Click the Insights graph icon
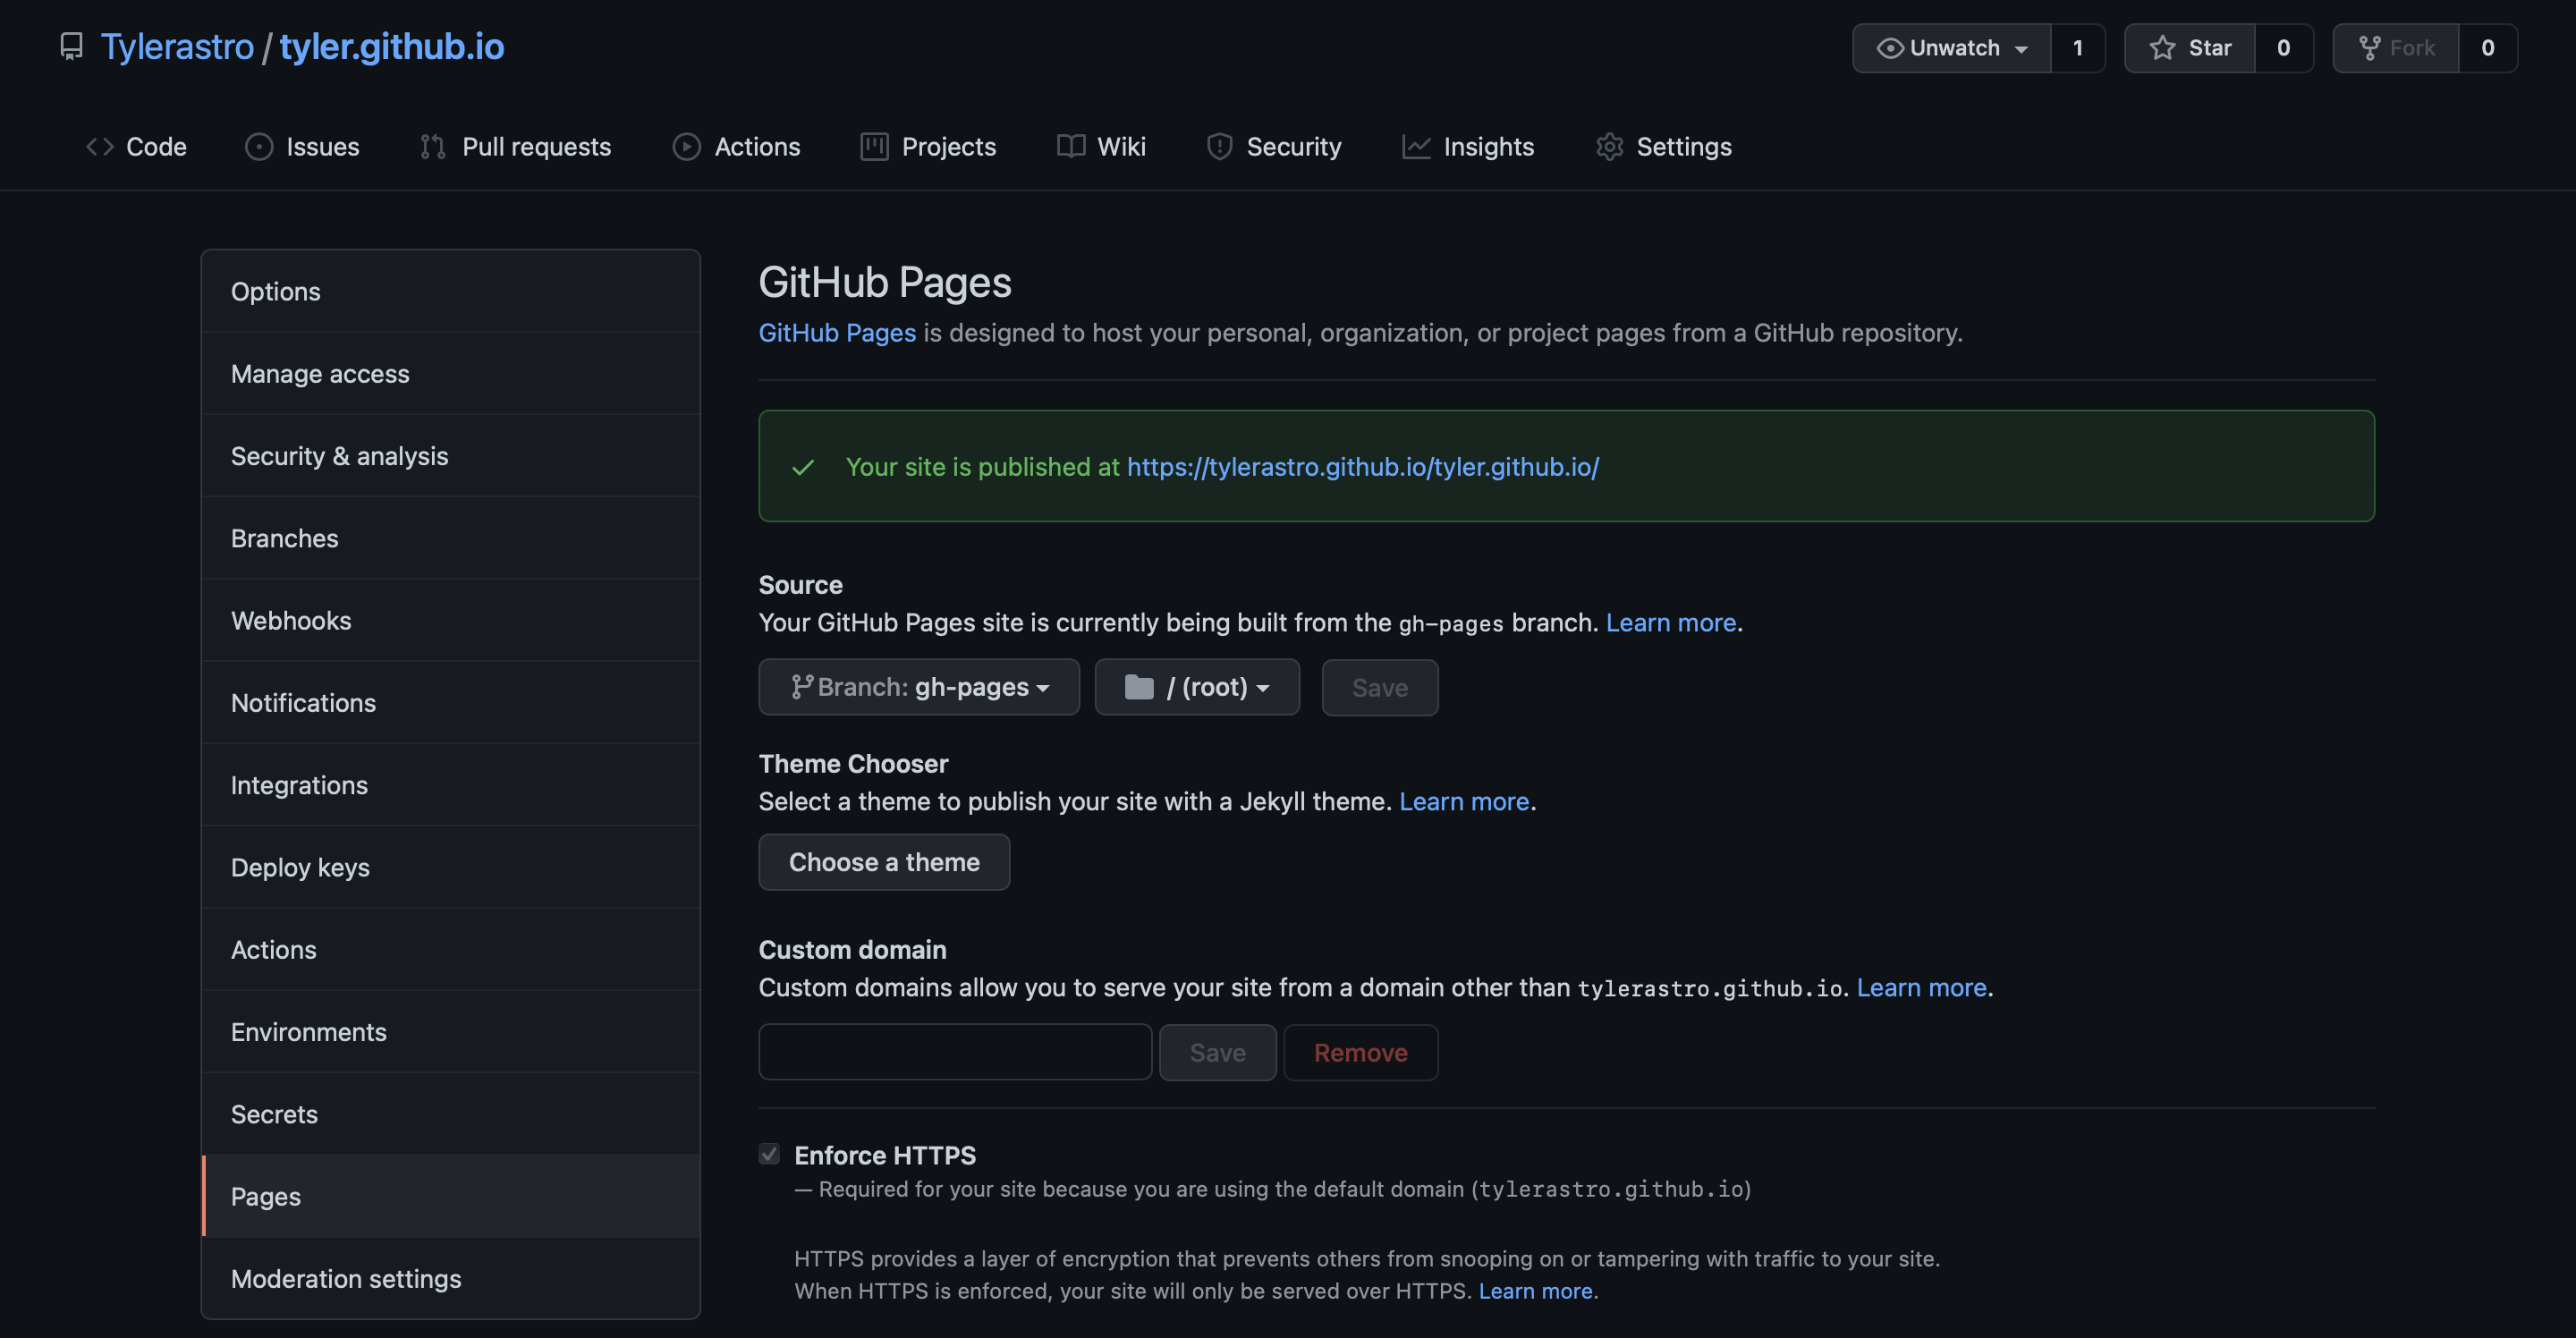2576x1338 pixels. [x=1416, y=147]
